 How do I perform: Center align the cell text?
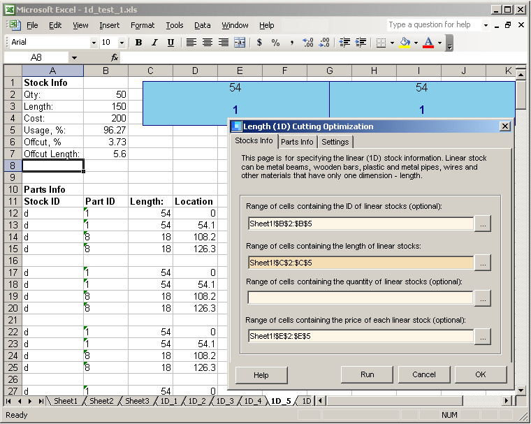(x=208, y=43)
